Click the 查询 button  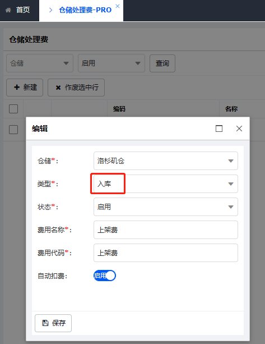click(162, 63)
